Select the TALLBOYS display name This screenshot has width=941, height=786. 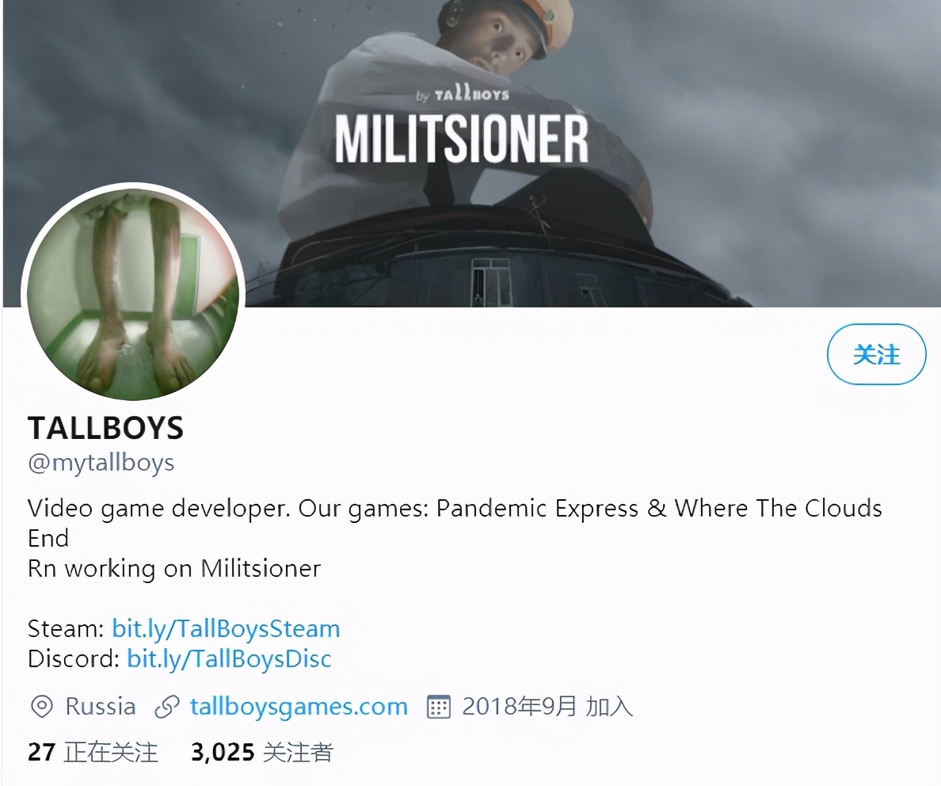pyautogui.click(x=105, y=428)
